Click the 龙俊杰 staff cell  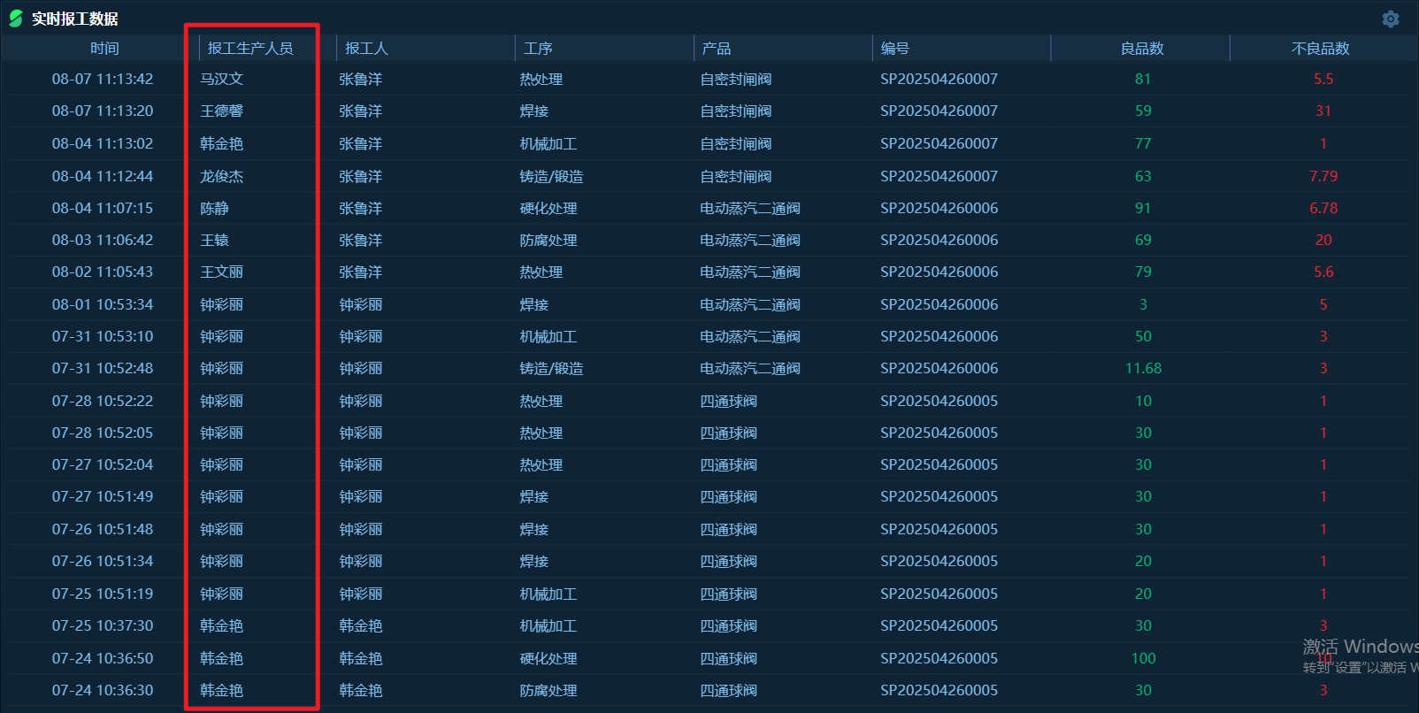point(221,177)
